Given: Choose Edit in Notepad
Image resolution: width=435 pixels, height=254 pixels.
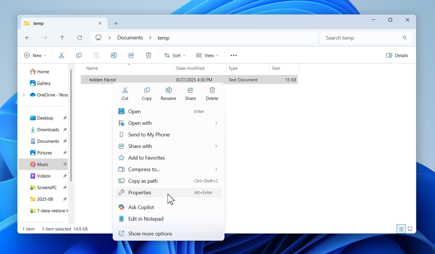Looking at the screenshot, I should pyautogui.click(x=168, y=219).
